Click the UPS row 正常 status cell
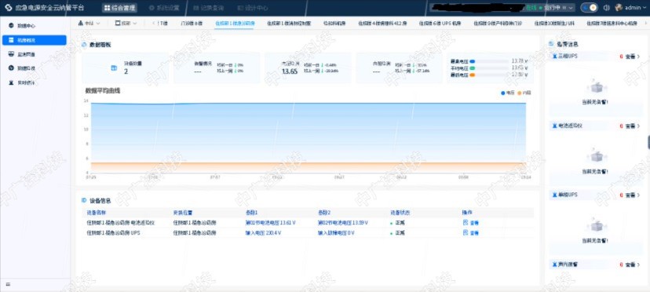This screenshot has height=292, width=650. [x=397, y=233]
